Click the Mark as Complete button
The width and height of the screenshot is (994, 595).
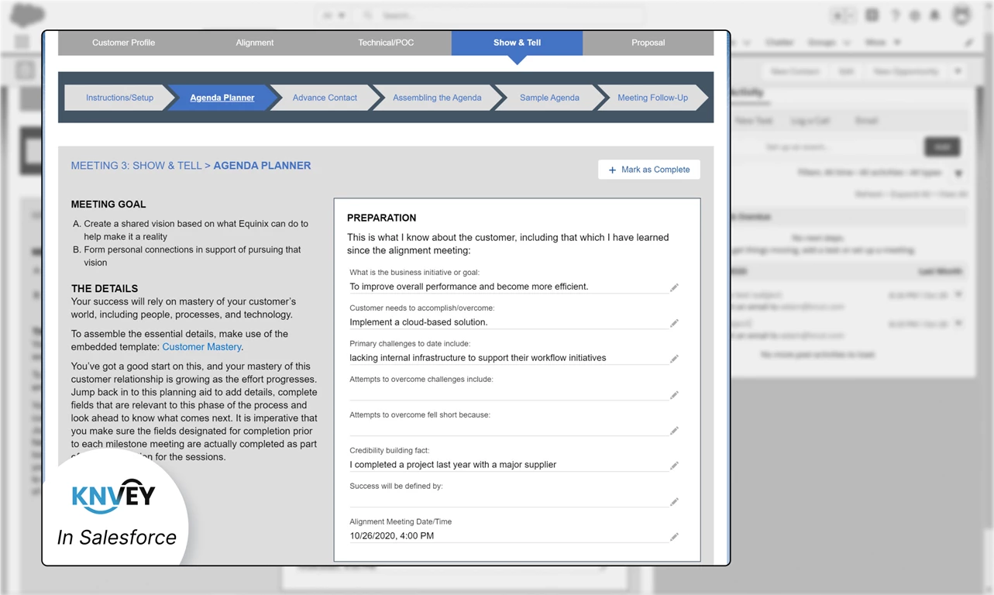click(648, 169)
